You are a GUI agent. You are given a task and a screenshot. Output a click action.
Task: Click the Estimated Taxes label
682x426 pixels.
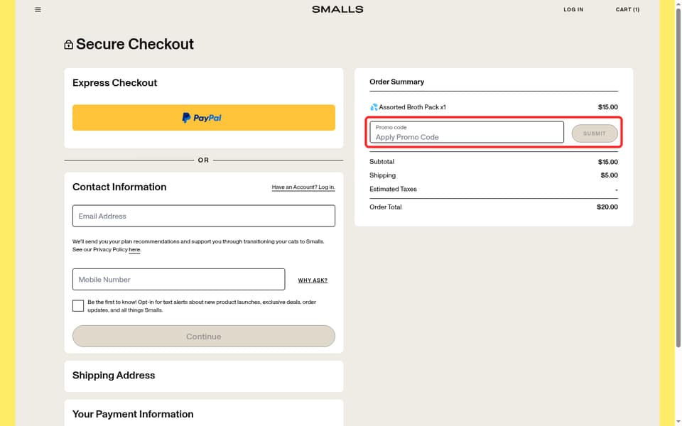(x=393, y=189)
